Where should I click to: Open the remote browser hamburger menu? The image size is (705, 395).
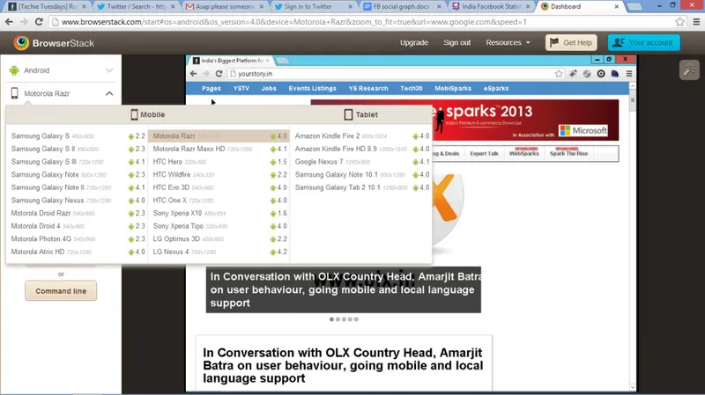coord(629,74)
